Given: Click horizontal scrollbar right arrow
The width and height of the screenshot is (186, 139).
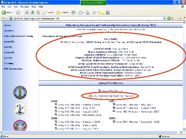Looking at the screenshot, I should 181,132.
